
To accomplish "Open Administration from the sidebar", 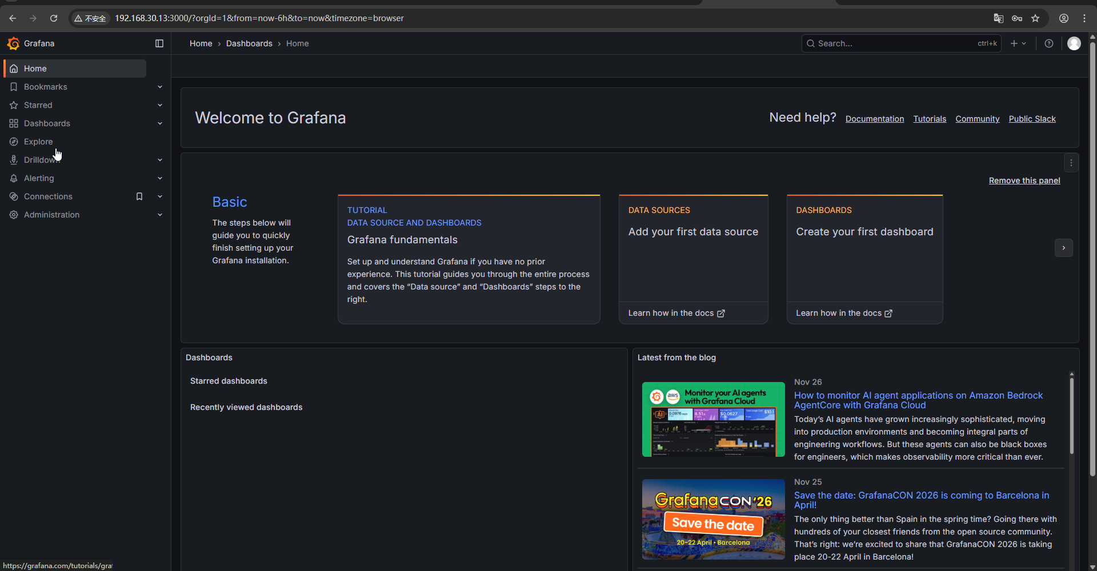I will [51, 215].
